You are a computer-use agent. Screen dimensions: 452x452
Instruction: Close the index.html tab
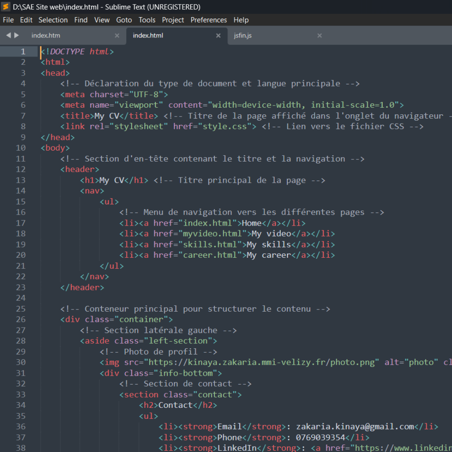pyautogui.click(x=218, y=36)
